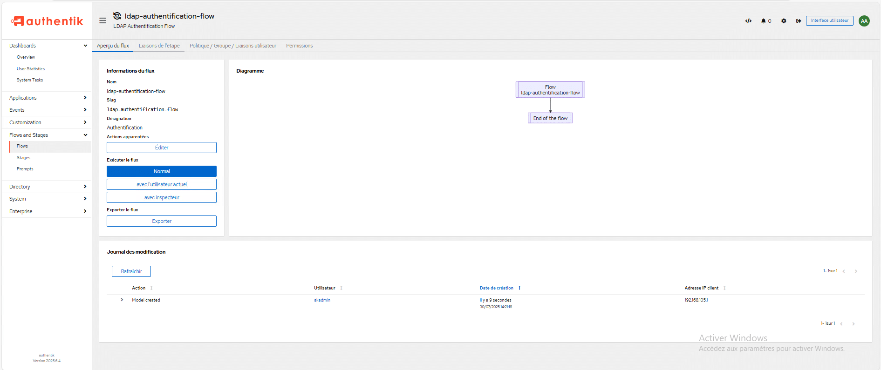Open settings via the gear icon
The width and height of the screenshot is (881, 370).
784,21
